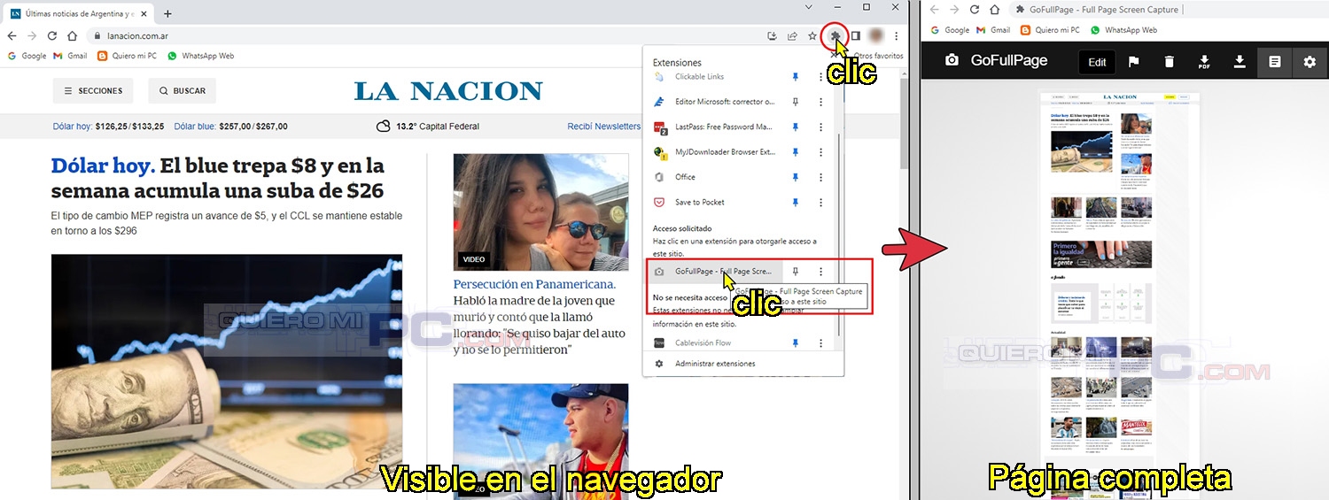
Task: Open more options for Editor Microsoft
Action: click(820, 102)
